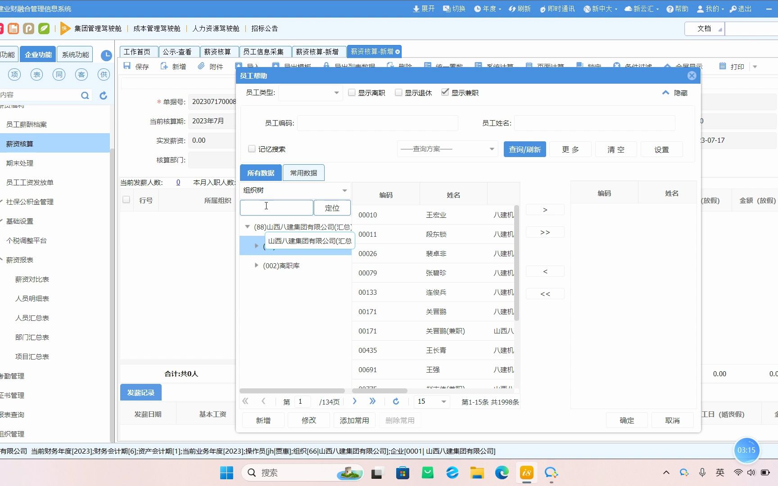
Task: Open the 同 round sidebar icon
Action: point(59,75)
